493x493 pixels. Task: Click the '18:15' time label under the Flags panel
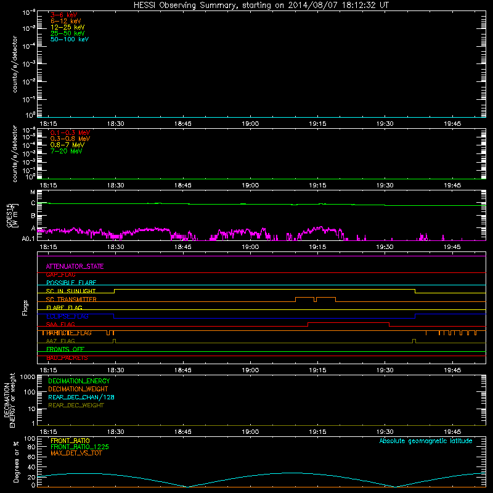click(49, 370)
